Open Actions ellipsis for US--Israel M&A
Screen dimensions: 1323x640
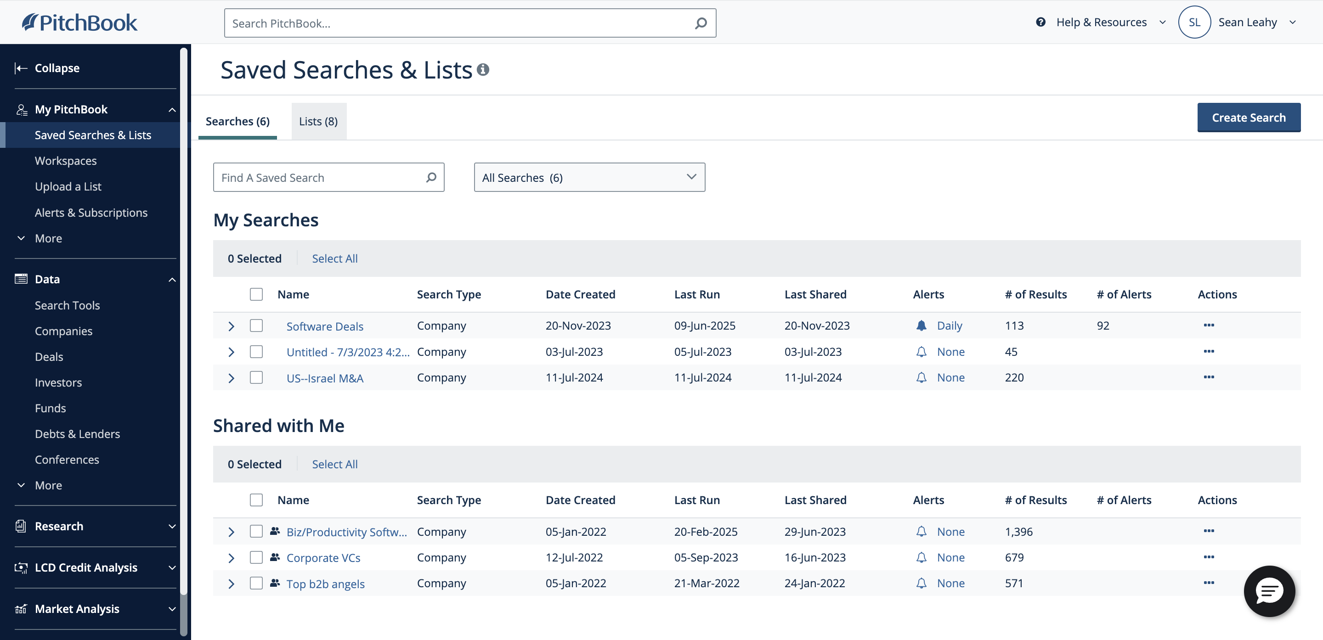point(1209,377)
